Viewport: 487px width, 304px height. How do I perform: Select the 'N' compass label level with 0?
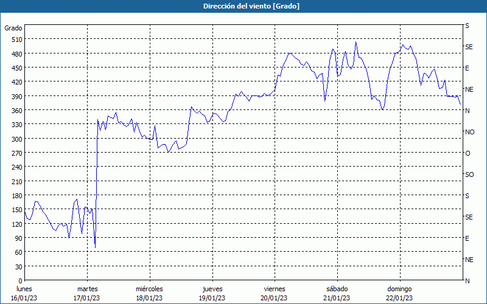coord(468,281)
